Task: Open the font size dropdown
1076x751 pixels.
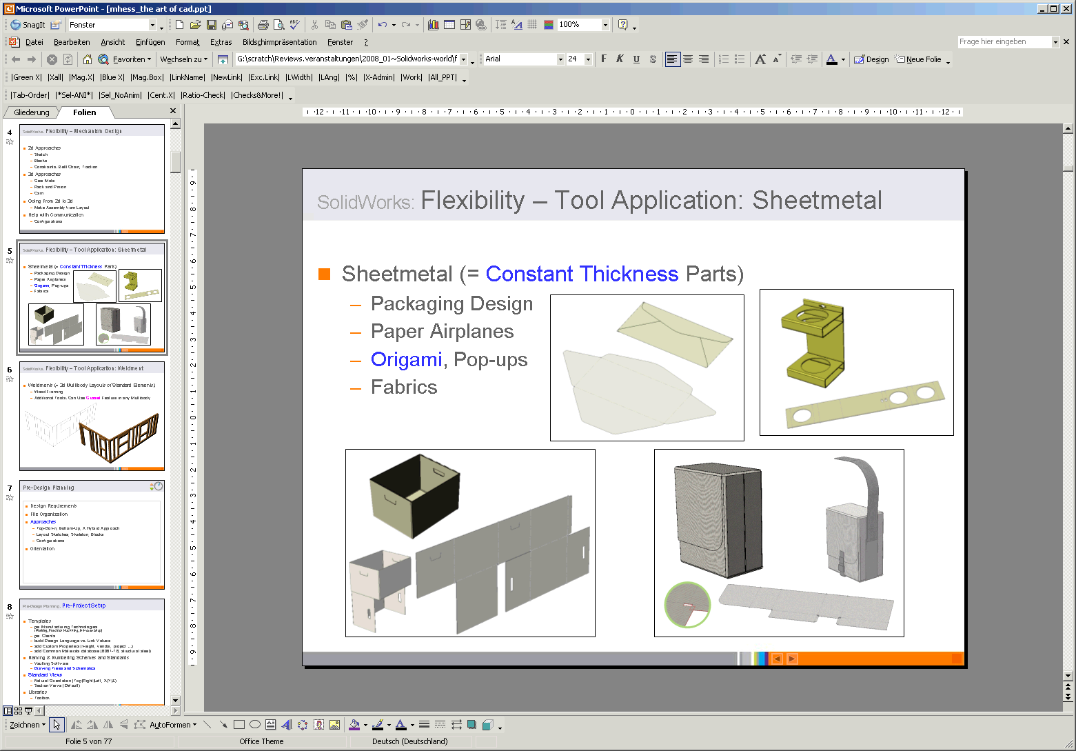Action: coord(588,59)
